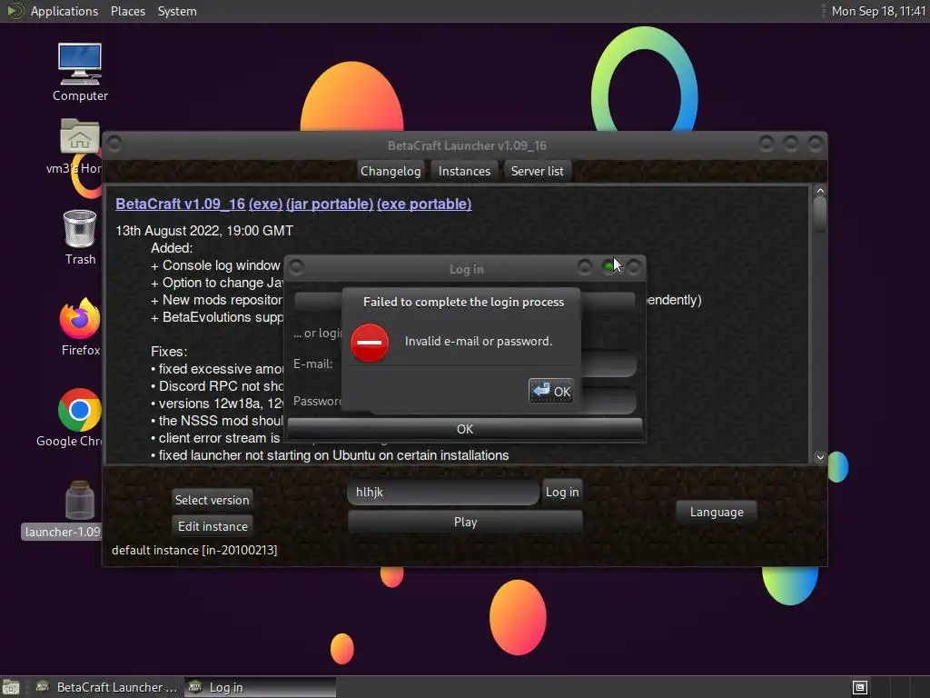Click the show desktop icon in bottom panel
This screenshot has height=698, width=930.
point(11,687)
